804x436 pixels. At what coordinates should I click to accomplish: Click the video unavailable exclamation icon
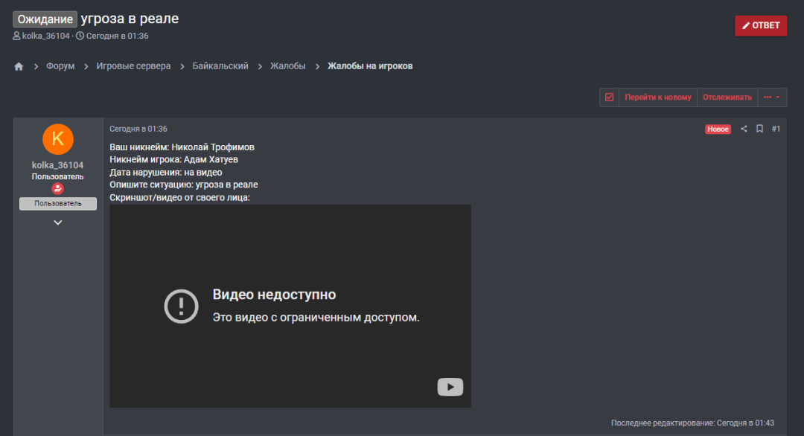coord(181,307)
